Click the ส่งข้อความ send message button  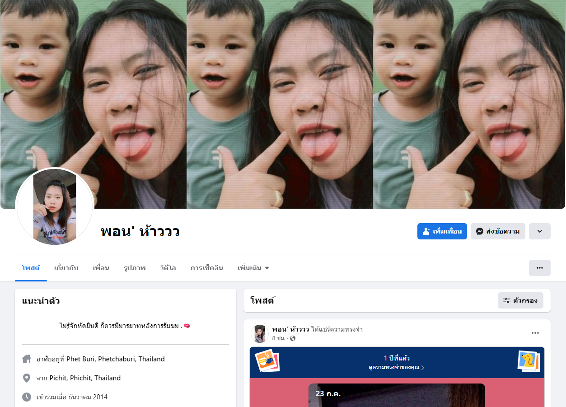coord(498,231)
